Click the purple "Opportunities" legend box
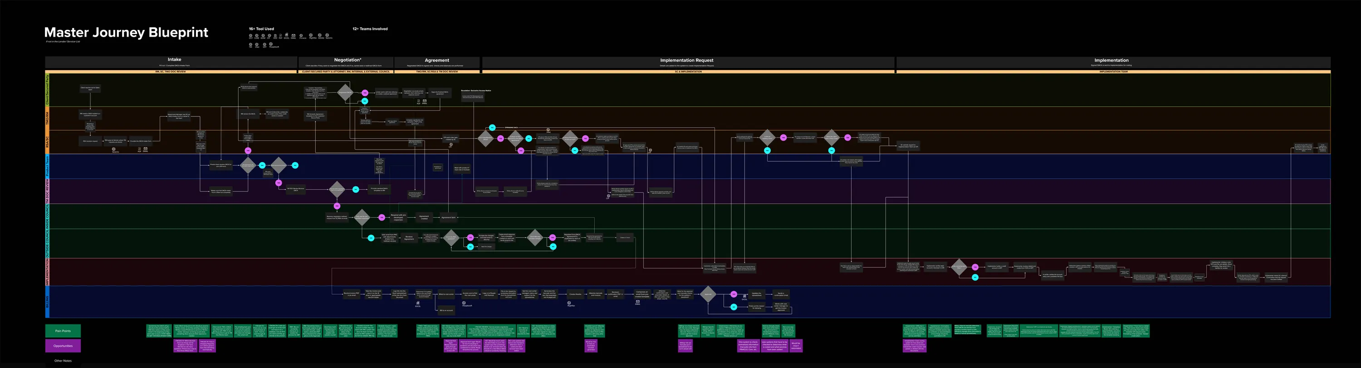 tap(63, 346)
